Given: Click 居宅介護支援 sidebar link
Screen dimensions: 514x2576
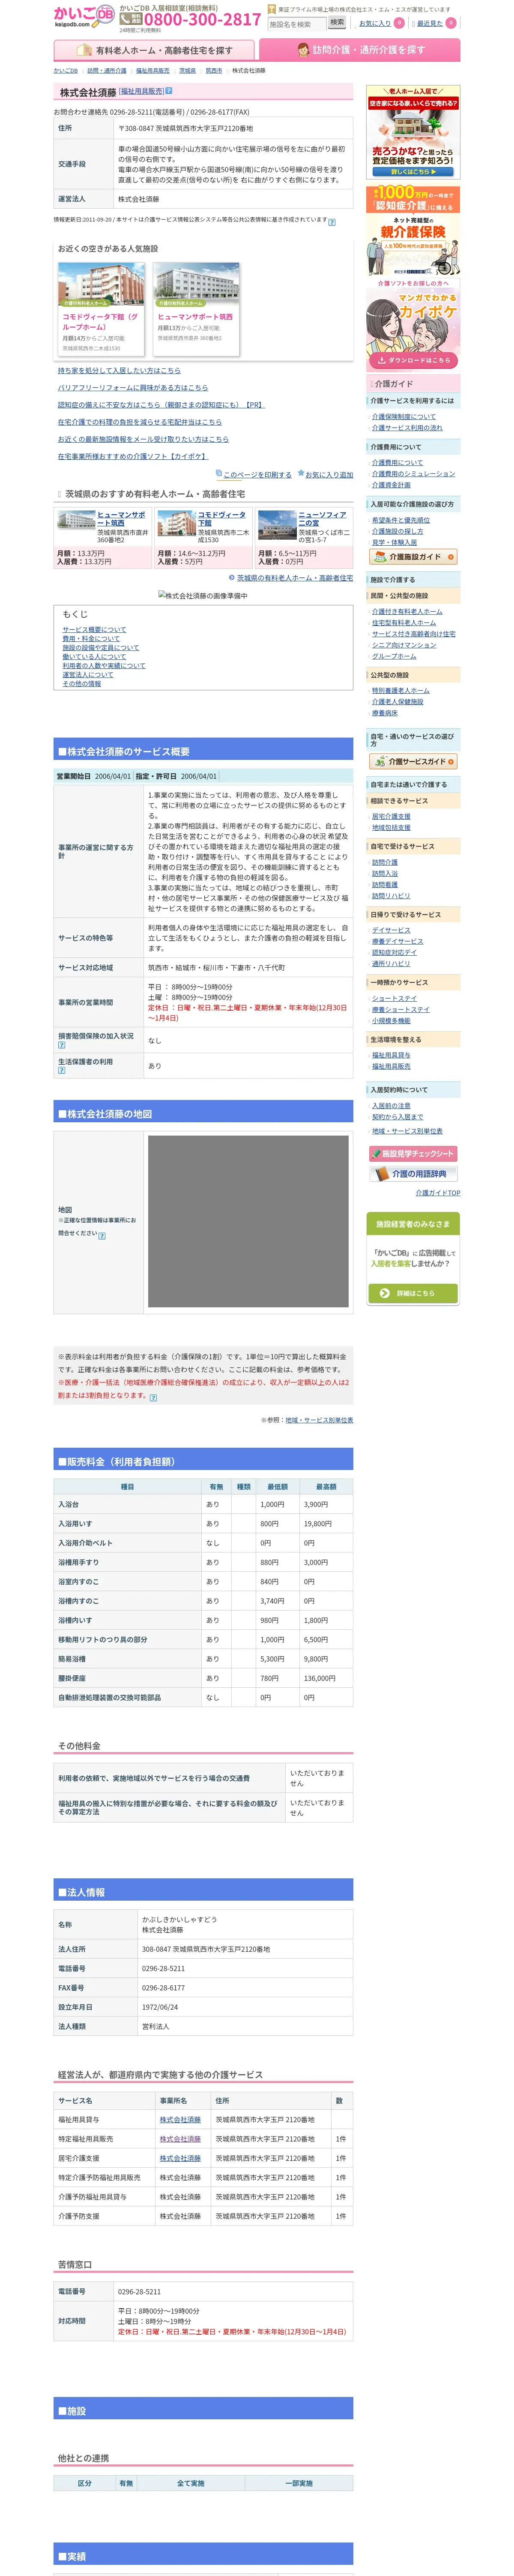Looking at the screenshot, I should pyautogui.click(x=391, y=817).
